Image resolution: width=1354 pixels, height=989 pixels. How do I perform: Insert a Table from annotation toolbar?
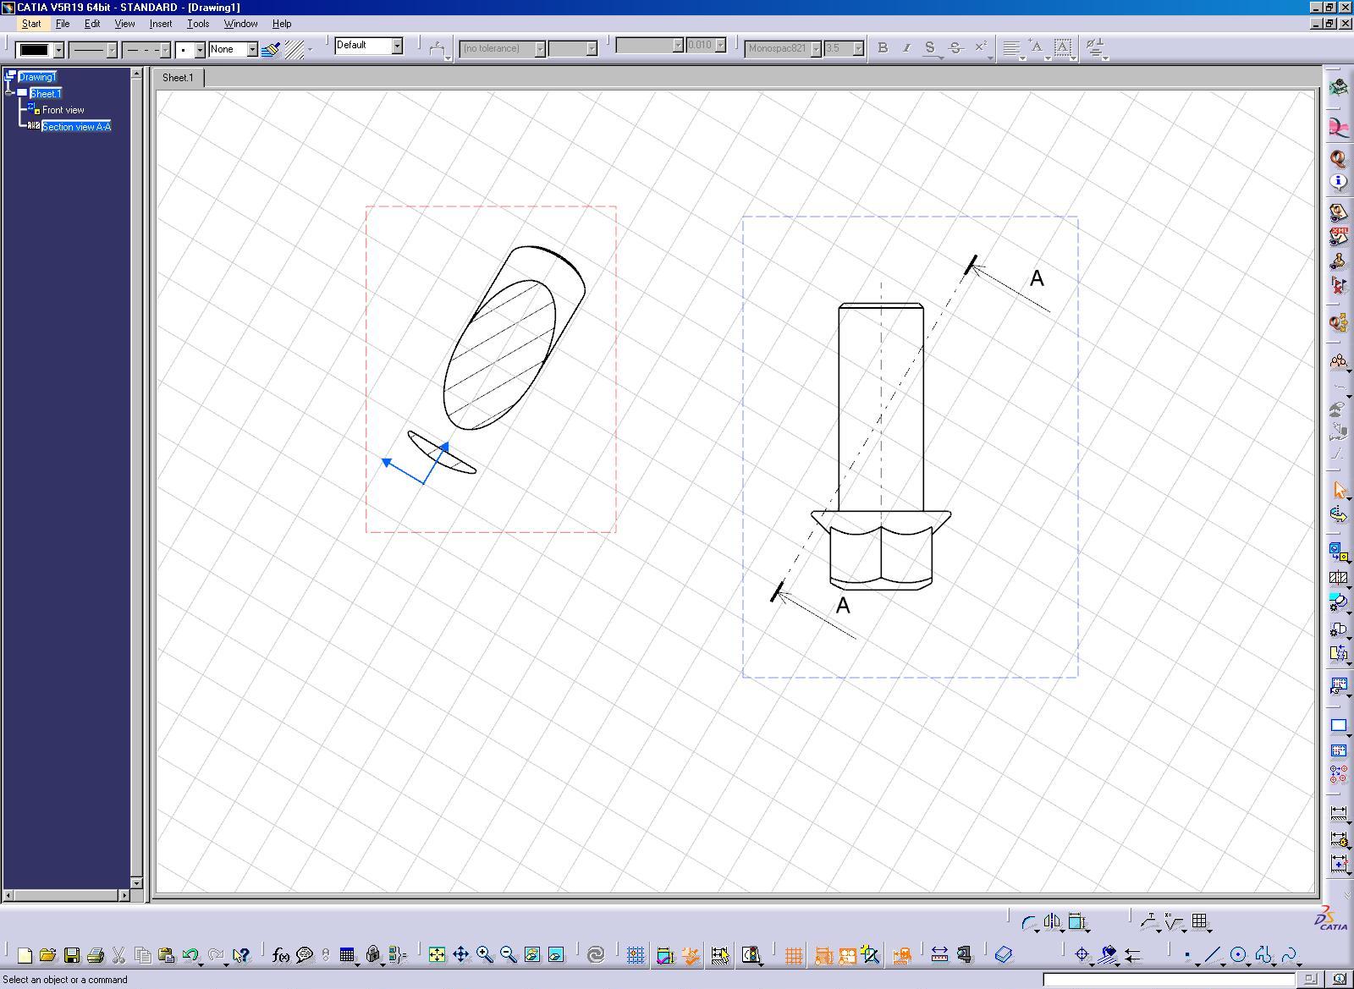pyautogui.click(x=1199, y=921)
